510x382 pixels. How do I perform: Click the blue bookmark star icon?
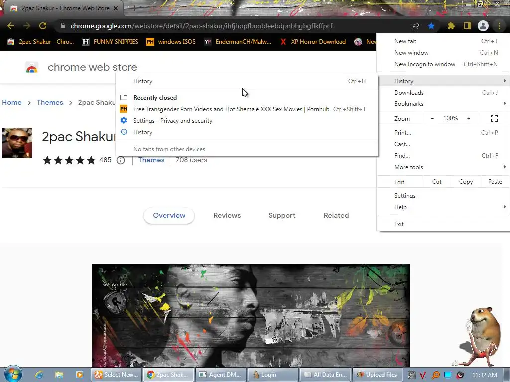tap(431, 26)
